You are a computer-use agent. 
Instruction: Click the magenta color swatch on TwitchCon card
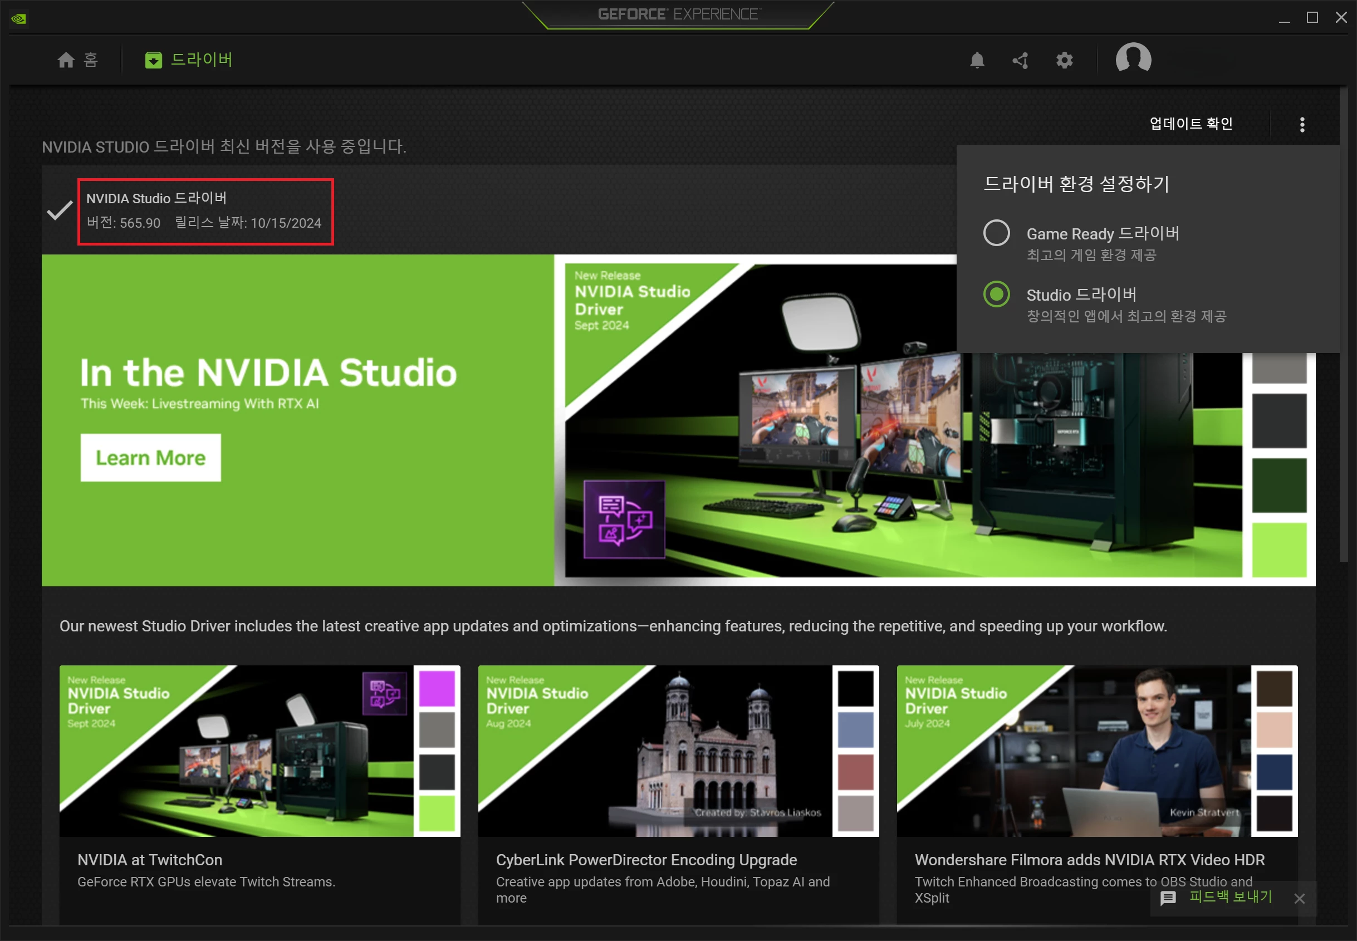point(437,688)
